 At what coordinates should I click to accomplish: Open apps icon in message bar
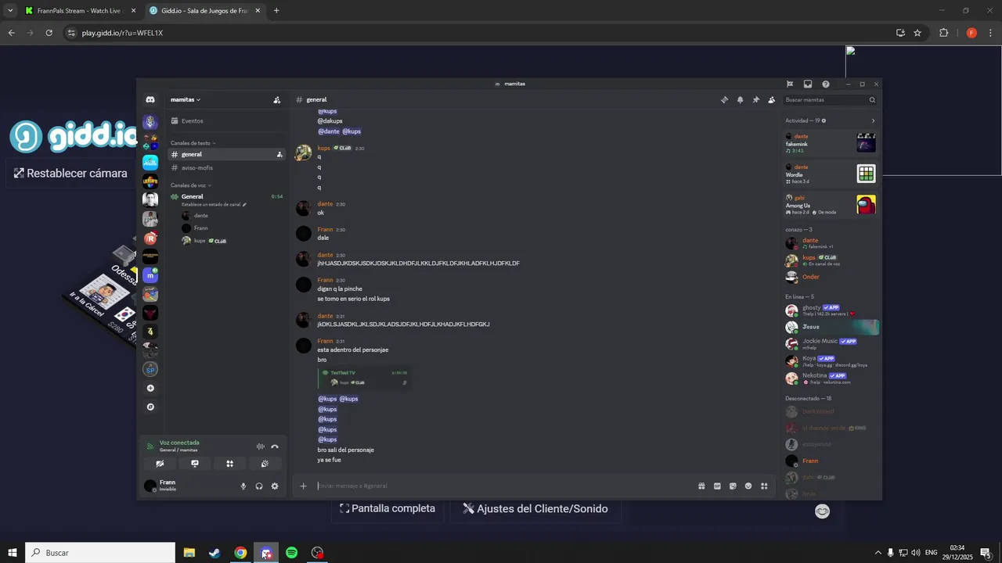tap(764, 486)
